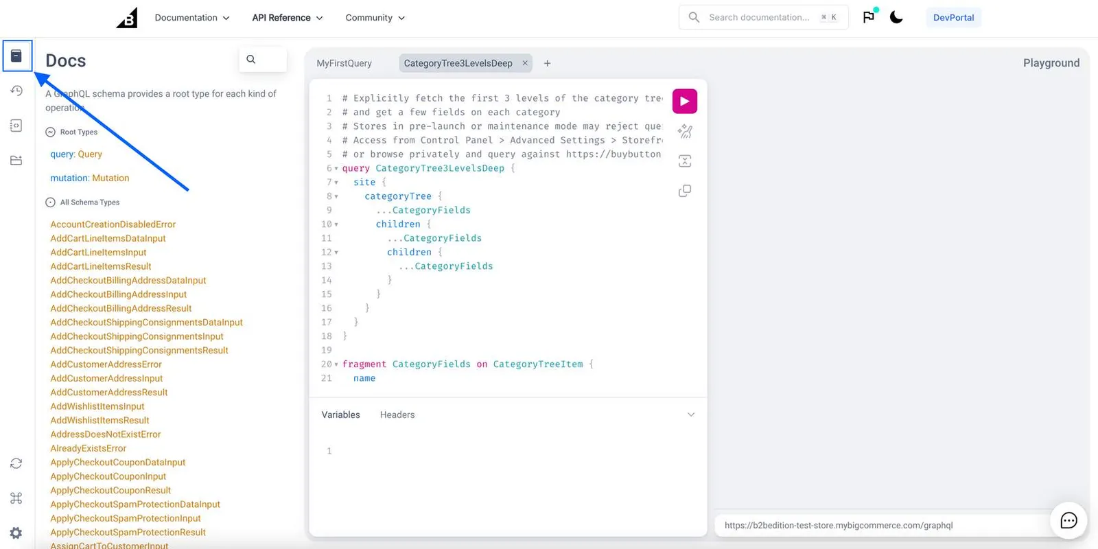Open AddWishlistItemsResult type
Viewport: 1098px width, 549px height.
(100, 421)
